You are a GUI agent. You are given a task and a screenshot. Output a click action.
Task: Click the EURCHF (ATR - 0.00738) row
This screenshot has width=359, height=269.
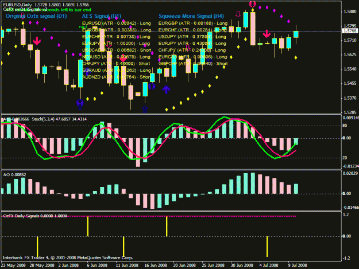click(116, 37)
